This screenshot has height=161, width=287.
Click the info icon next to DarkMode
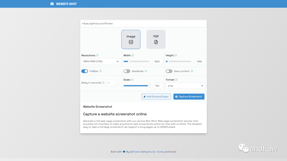click(146, 71)
